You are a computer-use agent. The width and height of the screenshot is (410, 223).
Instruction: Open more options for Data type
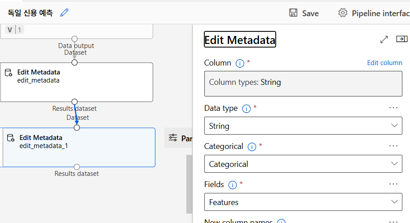click(x=393, y=108)
